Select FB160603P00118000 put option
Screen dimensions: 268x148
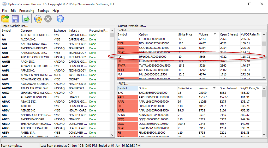[152, 106]
